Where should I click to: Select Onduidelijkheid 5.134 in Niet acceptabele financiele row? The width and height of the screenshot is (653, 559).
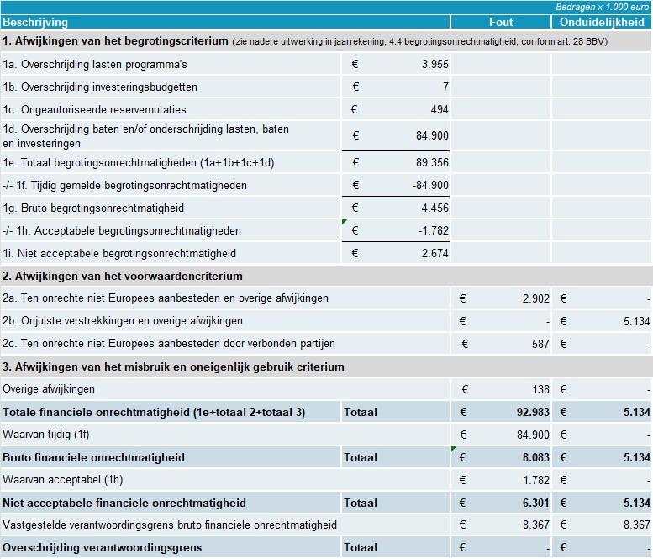tap(636, 504)
